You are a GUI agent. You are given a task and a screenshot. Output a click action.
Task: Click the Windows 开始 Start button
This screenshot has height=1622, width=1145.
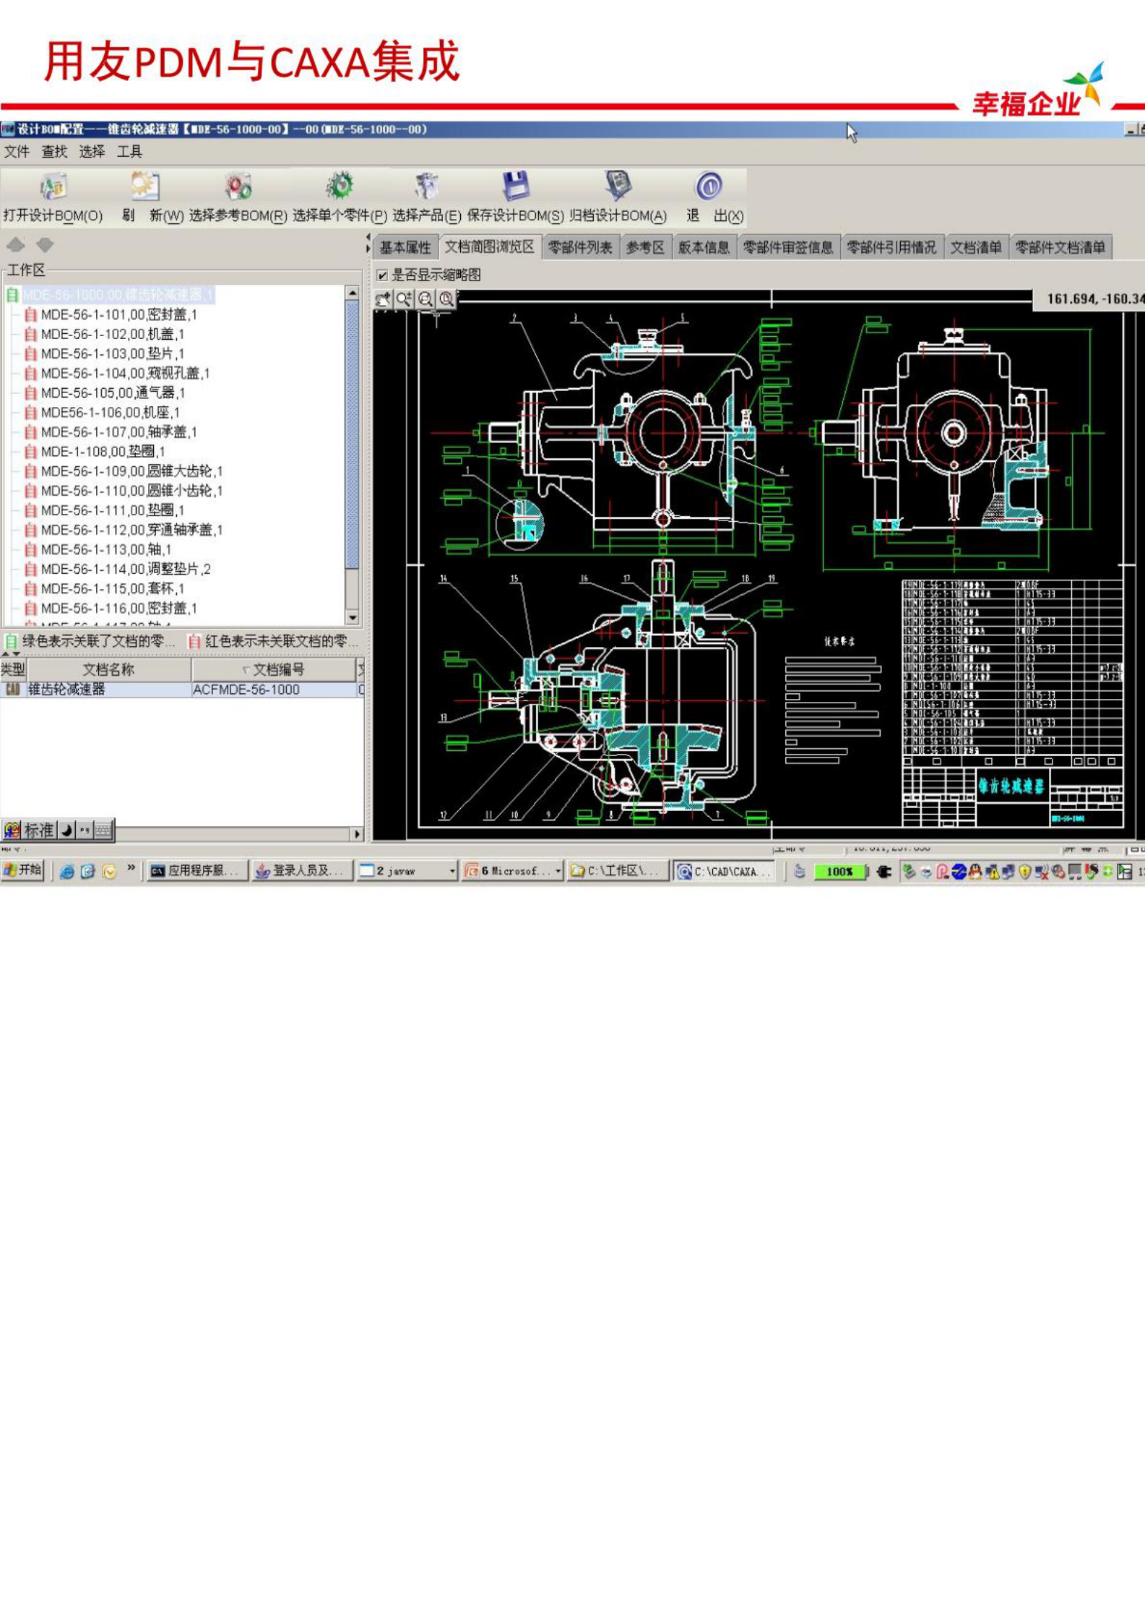[23, 870]
